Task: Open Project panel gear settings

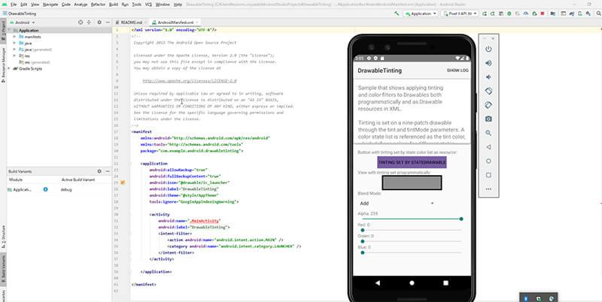Action: pos(99,23)
